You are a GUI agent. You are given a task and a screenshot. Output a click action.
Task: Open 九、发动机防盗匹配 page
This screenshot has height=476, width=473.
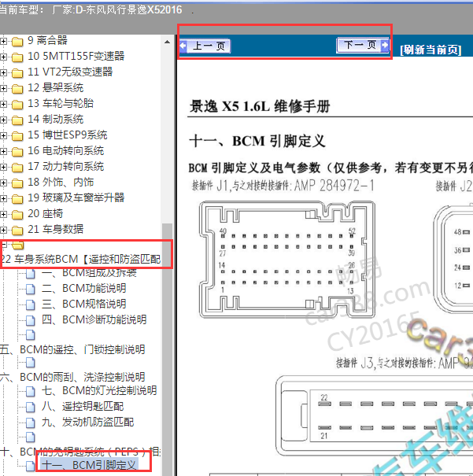pyautogui.click(x=87, y=422)
